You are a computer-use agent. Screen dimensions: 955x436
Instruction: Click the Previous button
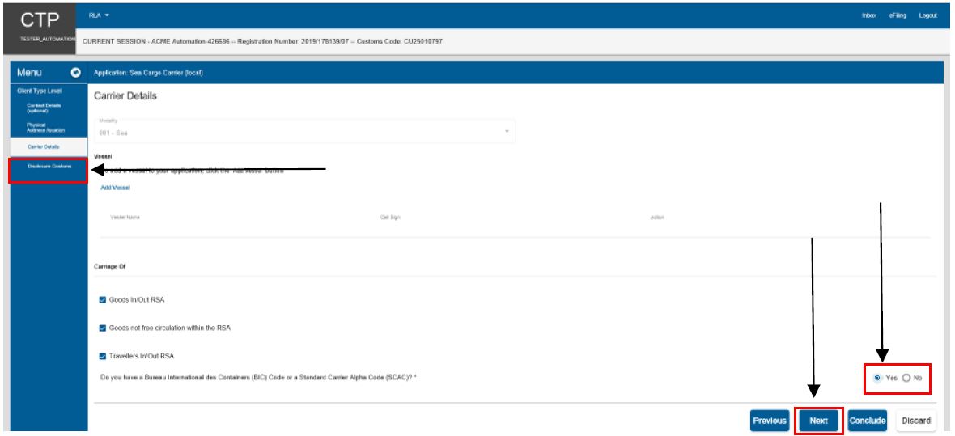point(770,421)
